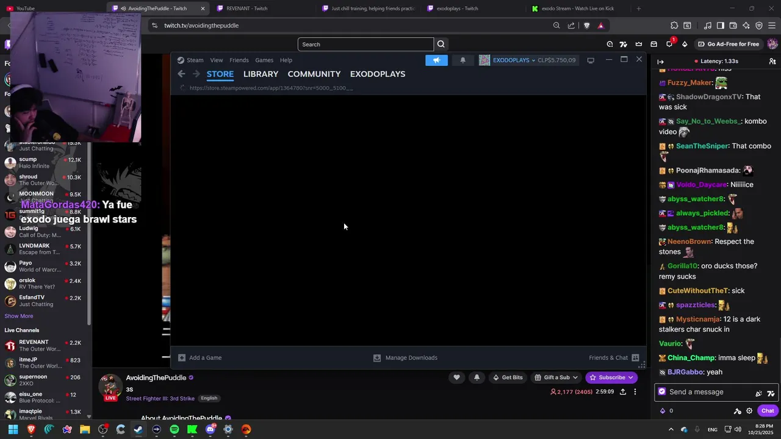Click the AvoidingThePuddle channel name
Image resolution: width=781 pixels, height=439 pixels.
(x=156, y=377)
